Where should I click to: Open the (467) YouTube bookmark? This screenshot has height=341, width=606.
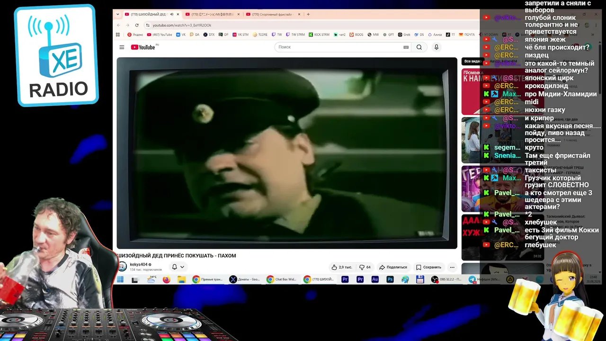160,35
